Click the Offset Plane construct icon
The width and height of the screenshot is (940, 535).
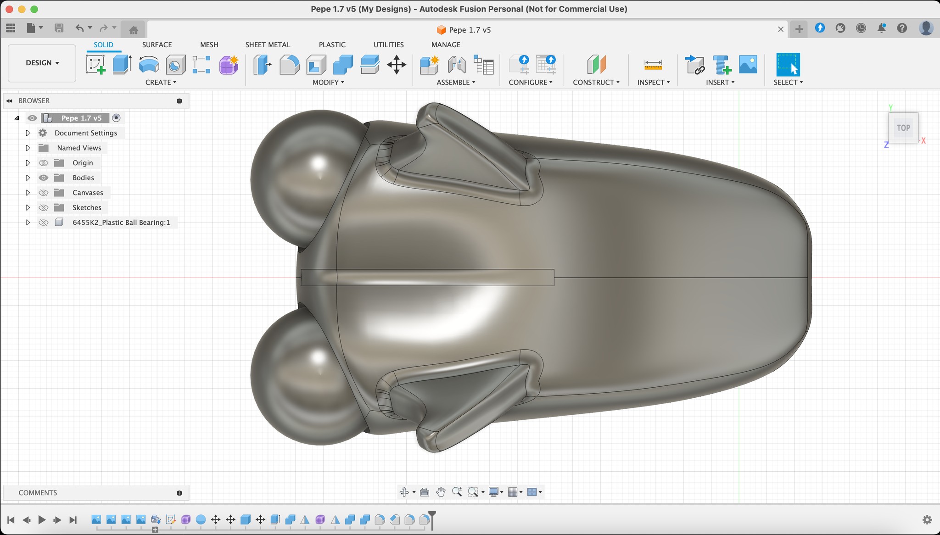pos(596,64)
